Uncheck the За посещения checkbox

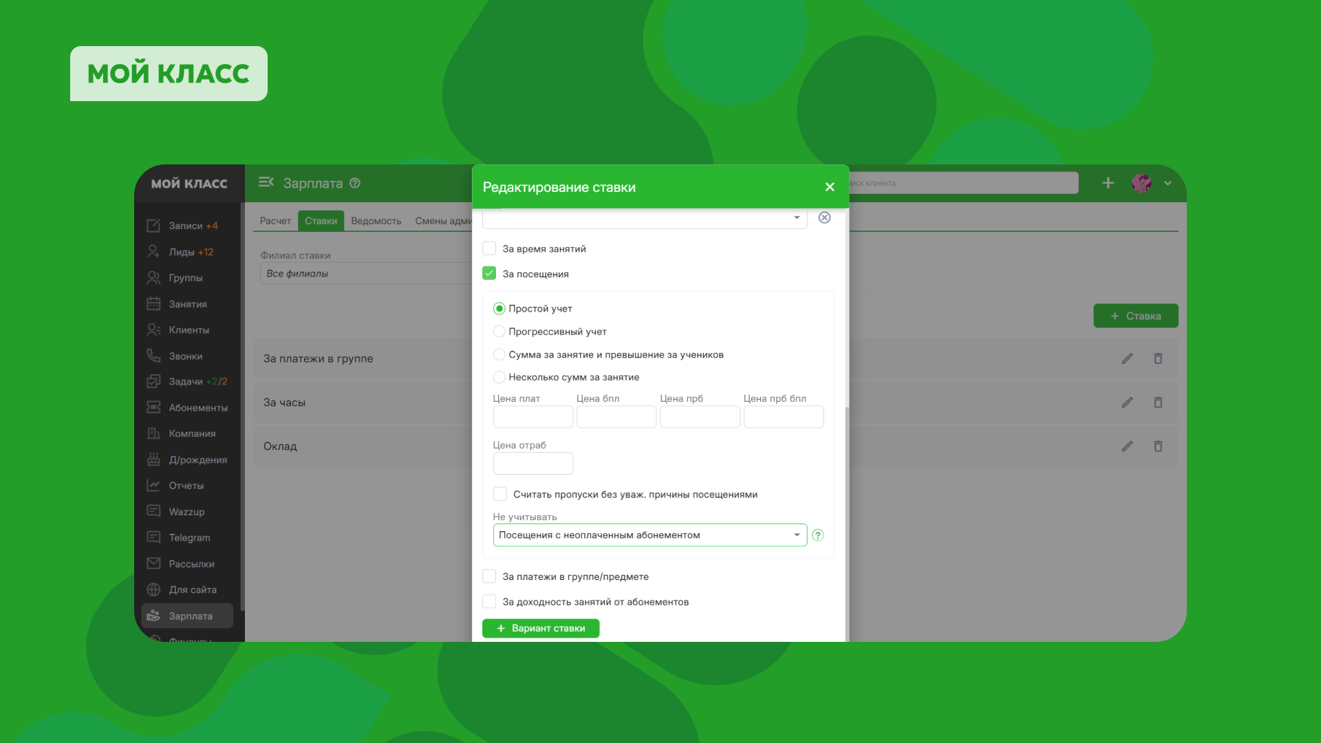point(489,273)
